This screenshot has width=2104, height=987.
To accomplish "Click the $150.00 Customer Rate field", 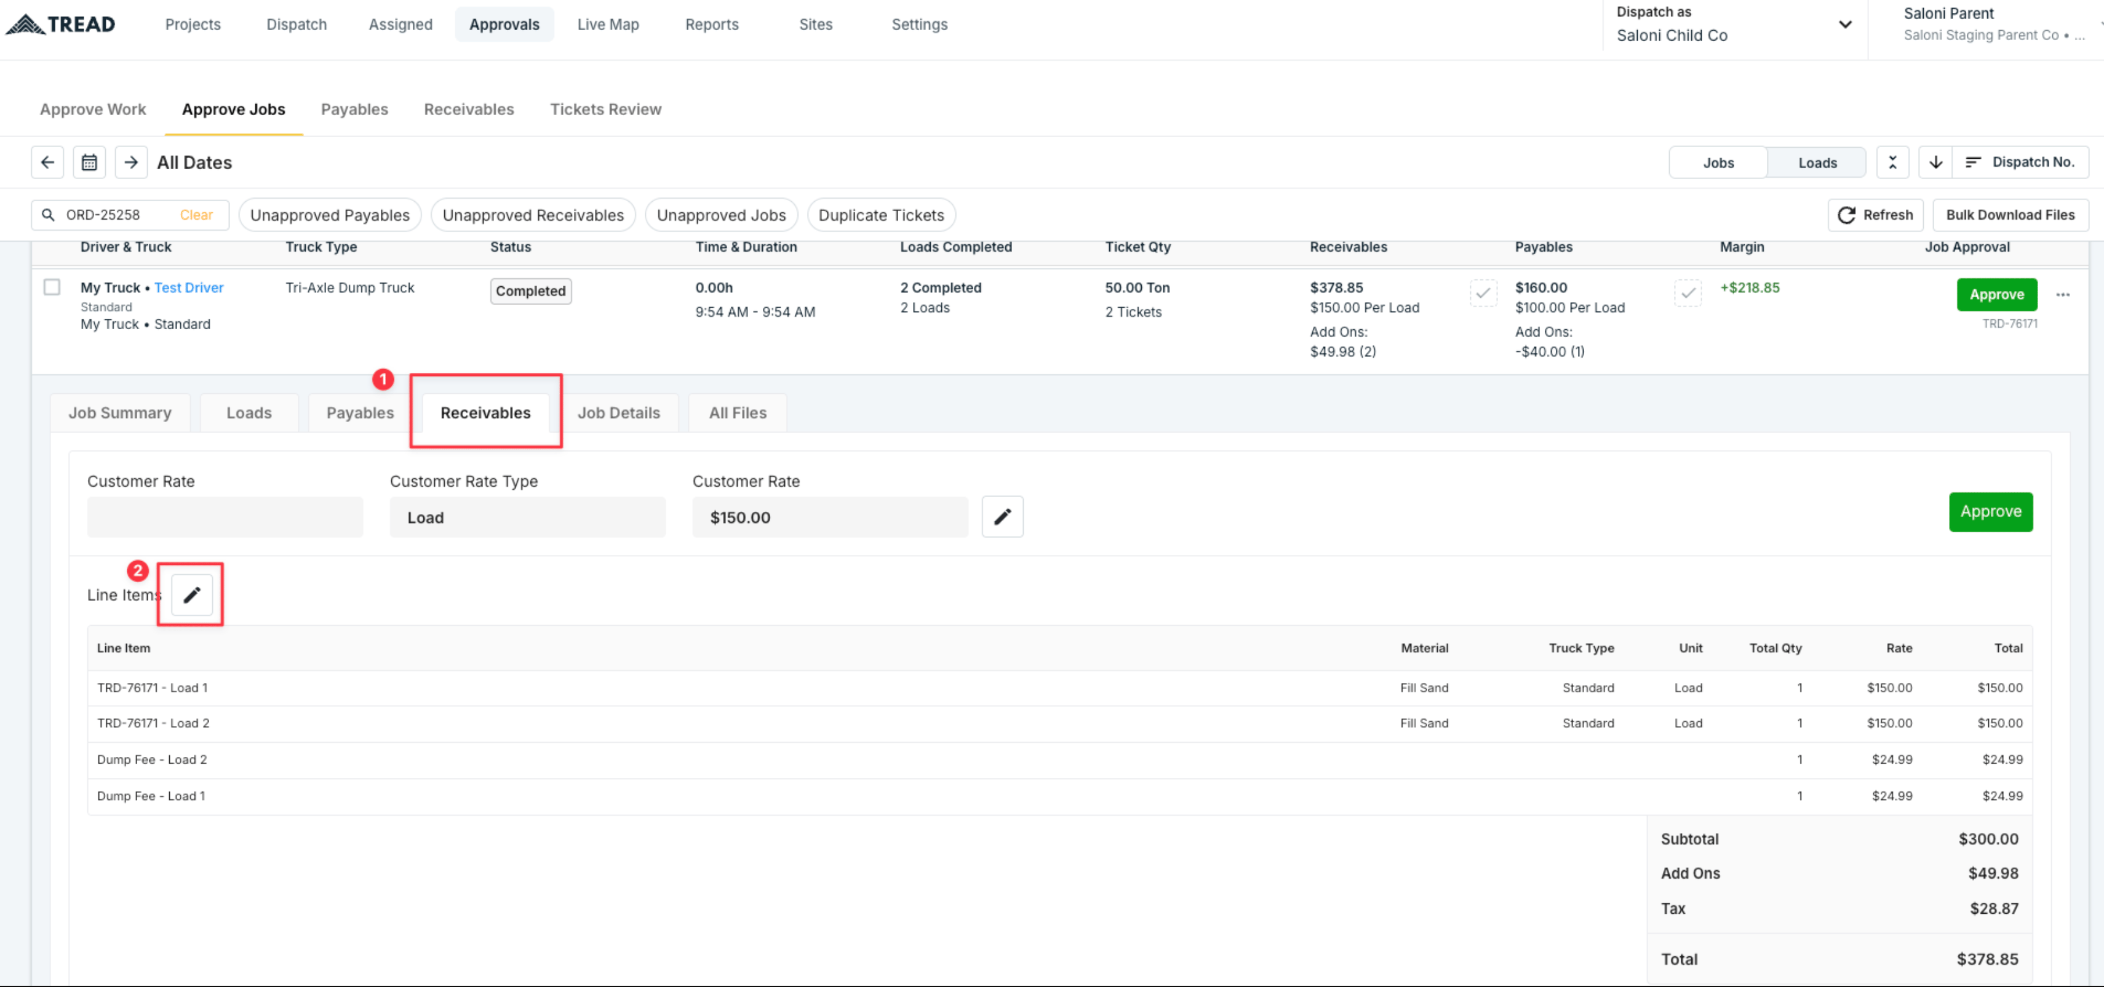I will click(x=830, y=517).
